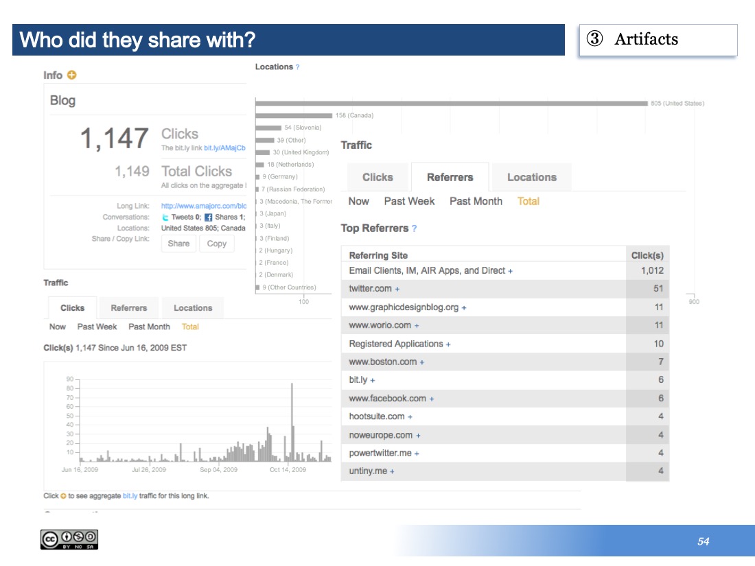755x566 pixels.
Task: Select Past Week above the click history chart
Action: click(97, 327)
